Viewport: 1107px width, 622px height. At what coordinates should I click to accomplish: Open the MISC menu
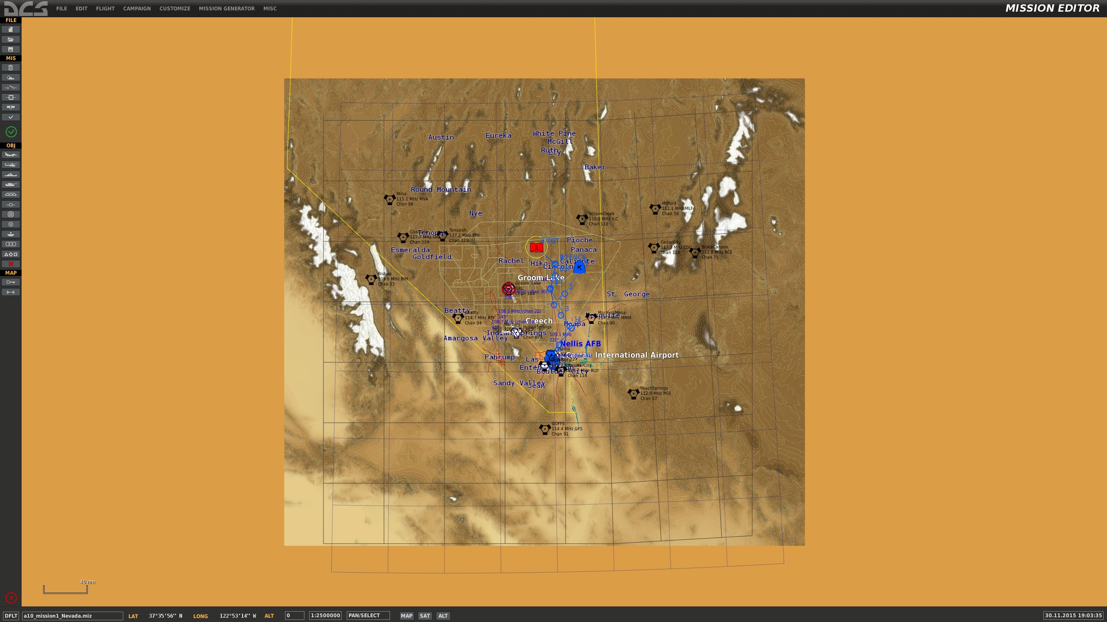[270, 9]
